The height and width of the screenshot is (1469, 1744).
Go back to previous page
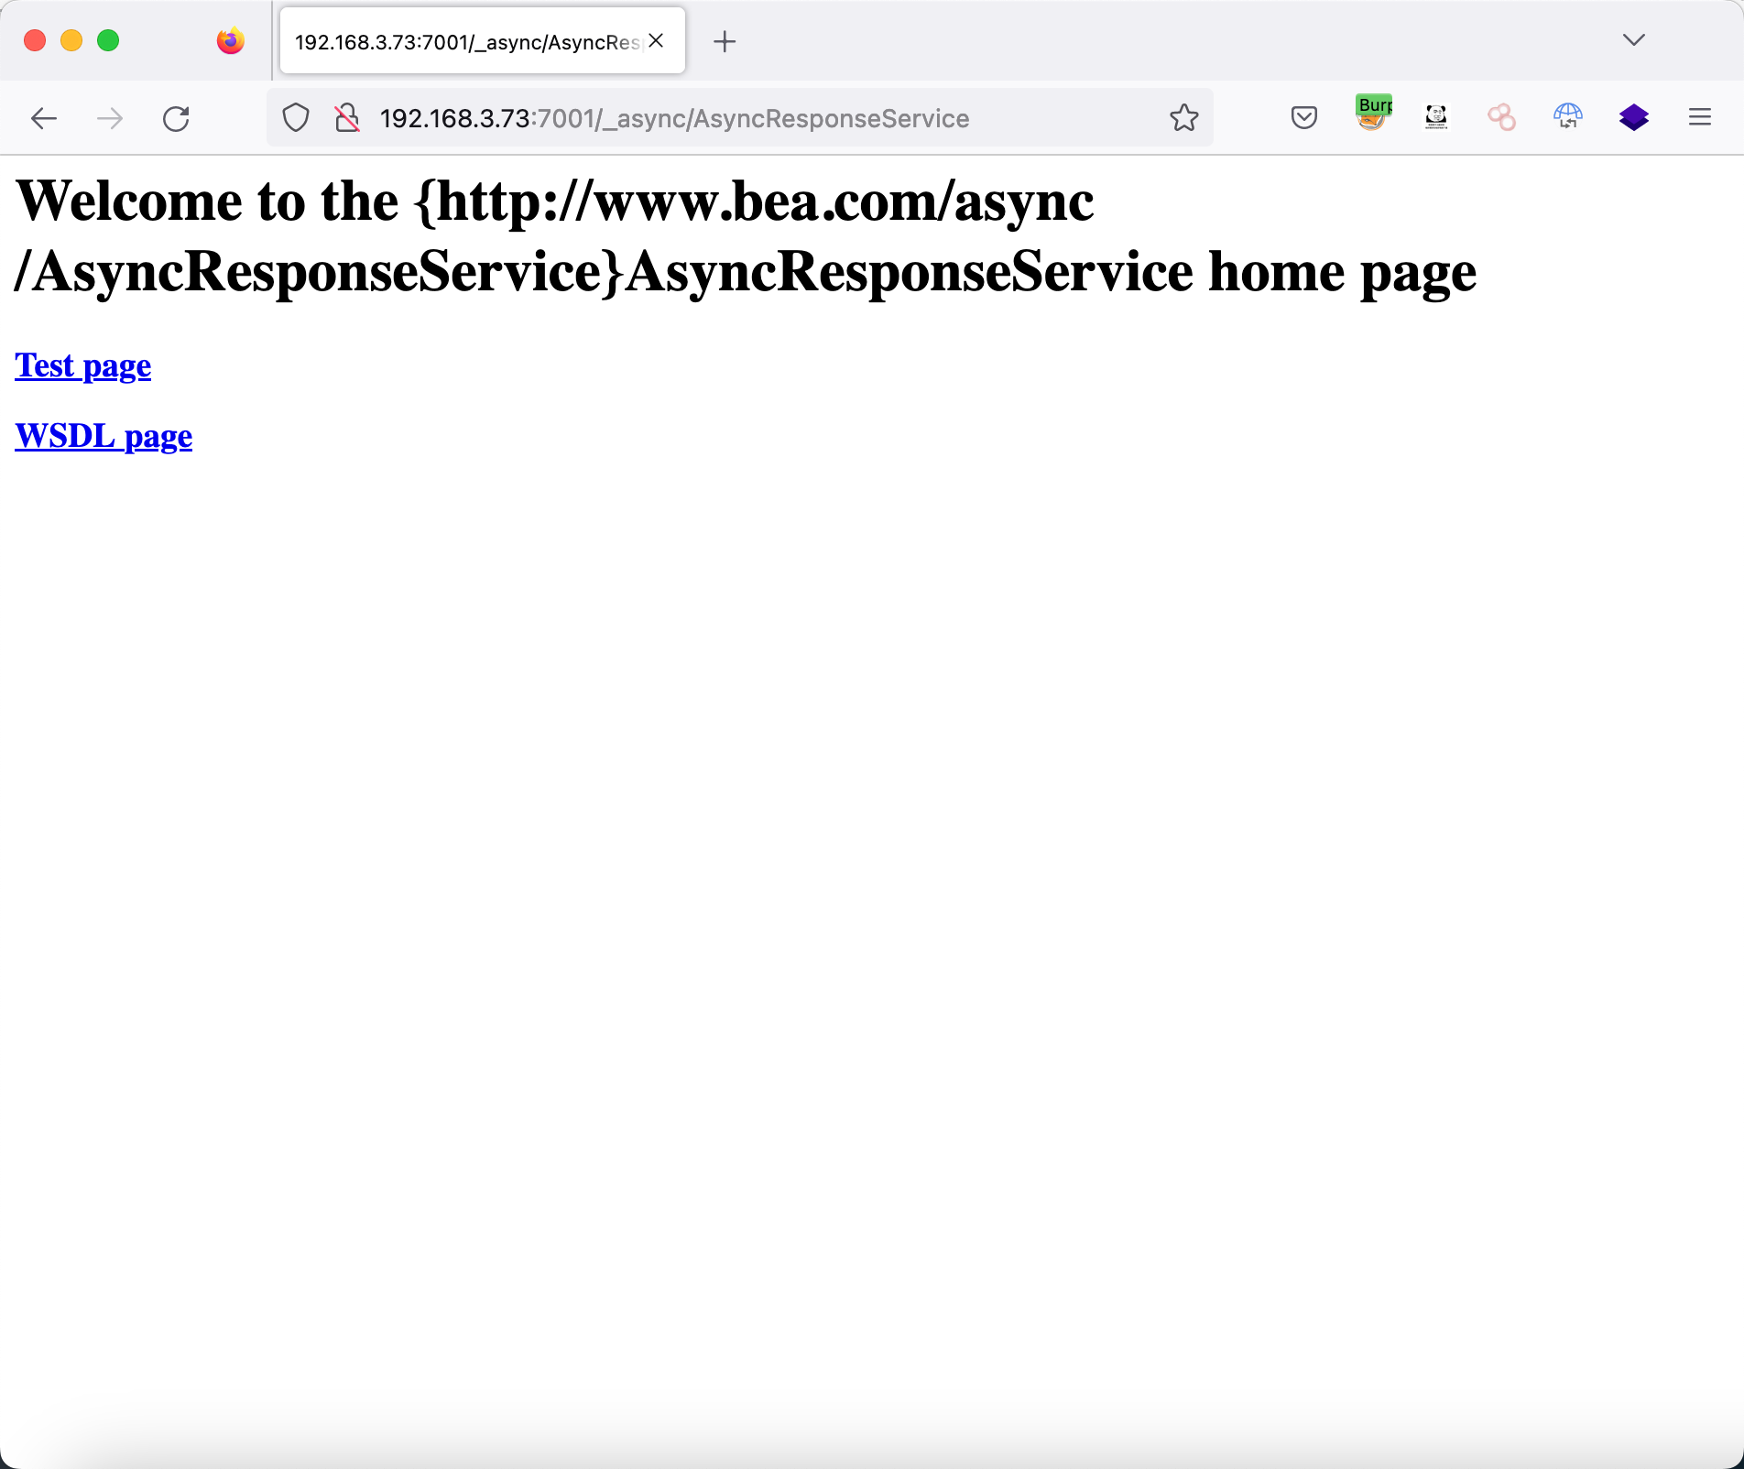(x=44, y=118)
